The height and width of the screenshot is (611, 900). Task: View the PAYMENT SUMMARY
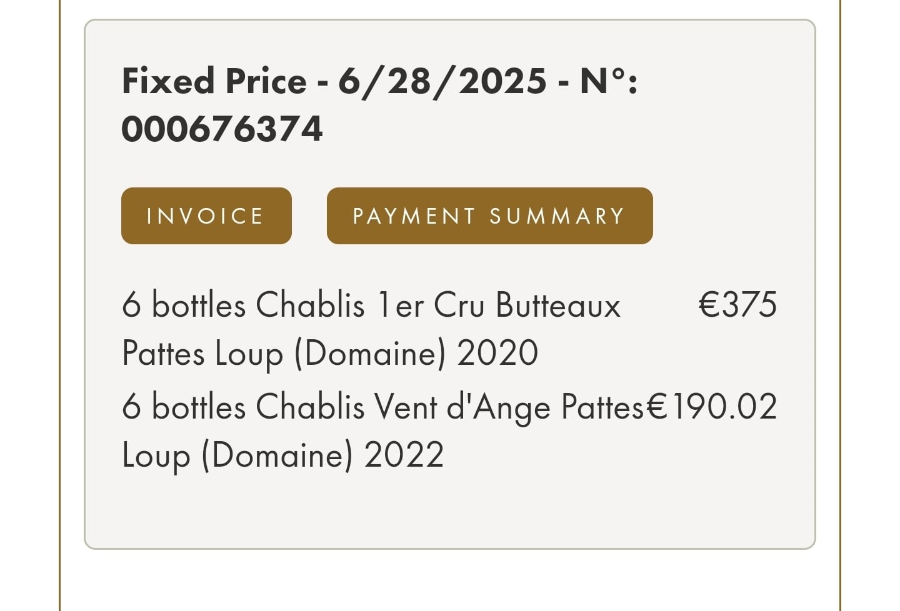tap(489, 216)
